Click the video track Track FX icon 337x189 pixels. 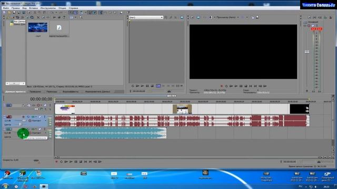[x=34, y=105]
